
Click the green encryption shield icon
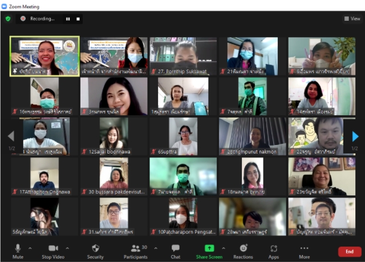[x=8, y=18]
